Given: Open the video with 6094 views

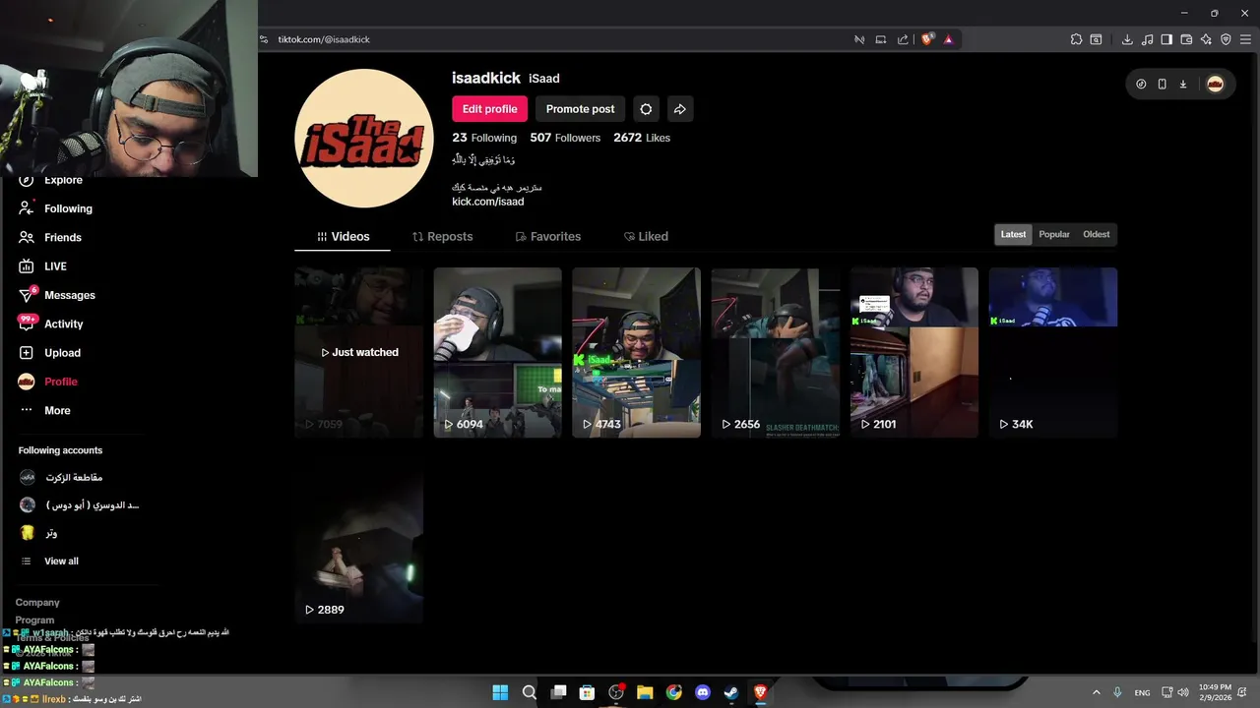Looking at the screenshot, I should coord(497,352).
